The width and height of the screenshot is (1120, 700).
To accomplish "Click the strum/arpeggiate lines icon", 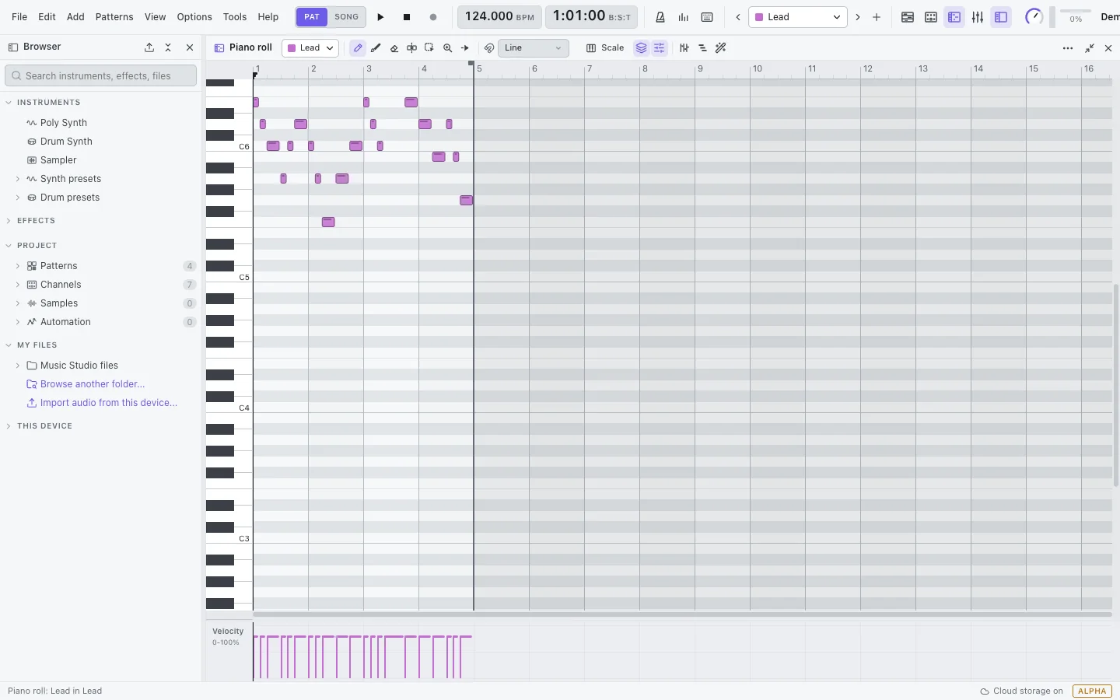I will click(702, 48).
